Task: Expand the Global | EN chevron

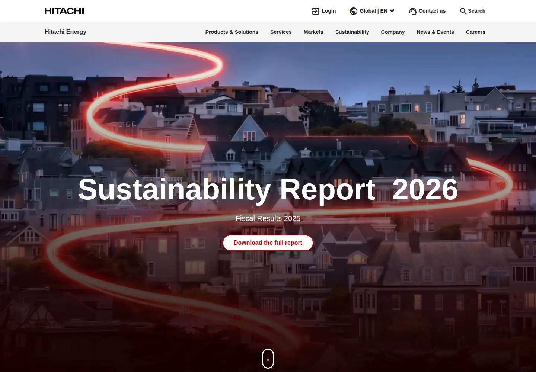Action: click(392, 11)
